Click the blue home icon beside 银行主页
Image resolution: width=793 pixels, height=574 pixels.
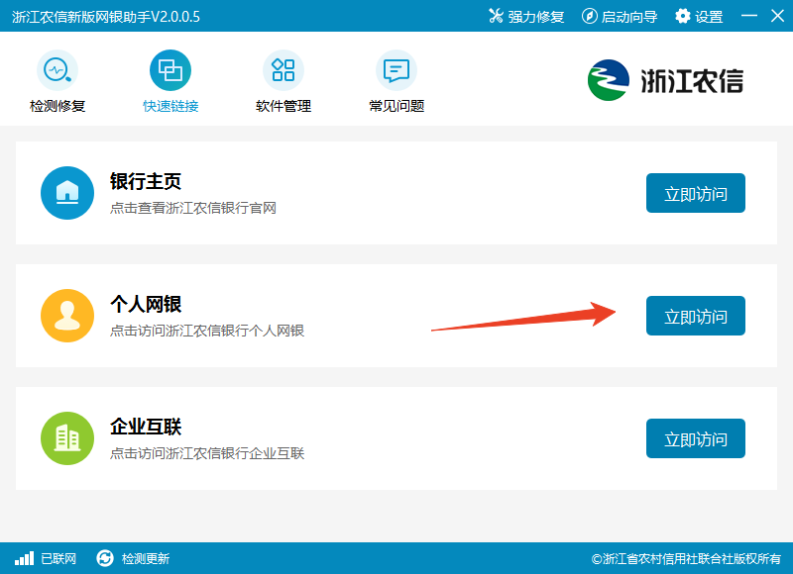66,193
